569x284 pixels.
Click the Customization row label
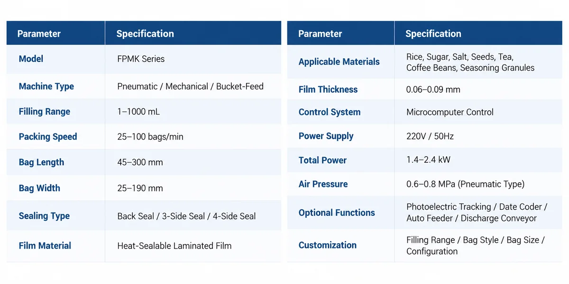click(x=328, y=245)
